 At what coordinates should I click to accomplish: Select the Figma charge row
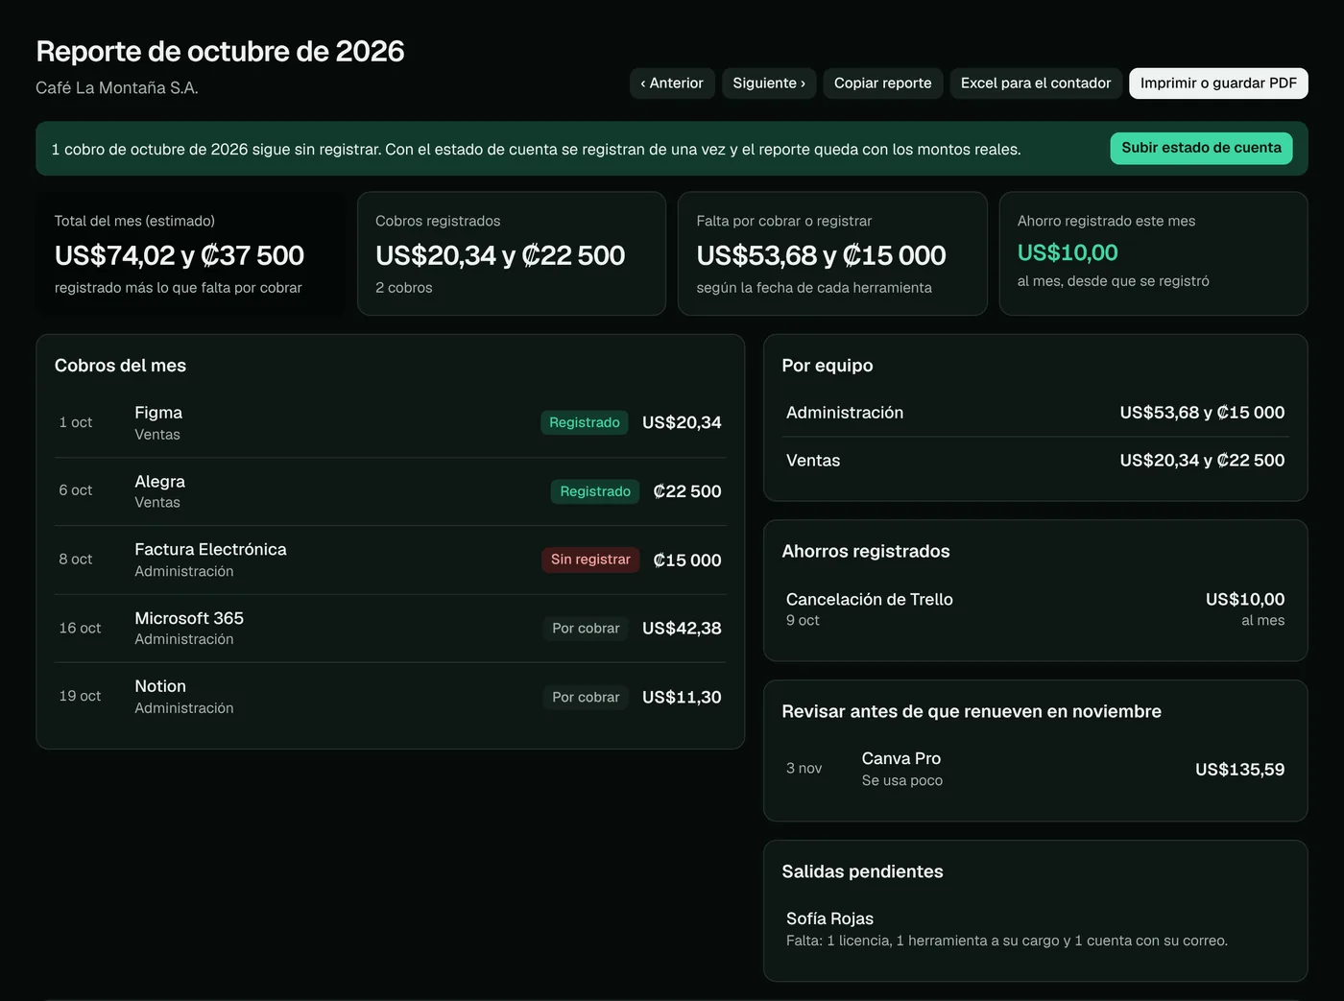390,423
